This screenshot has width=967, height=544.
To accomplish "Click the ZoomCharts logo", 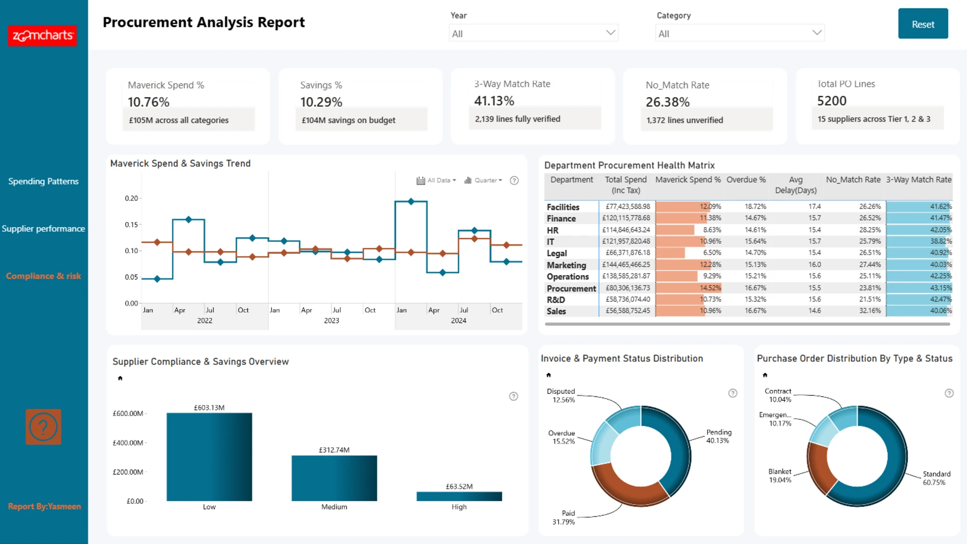I will point(42,35).
